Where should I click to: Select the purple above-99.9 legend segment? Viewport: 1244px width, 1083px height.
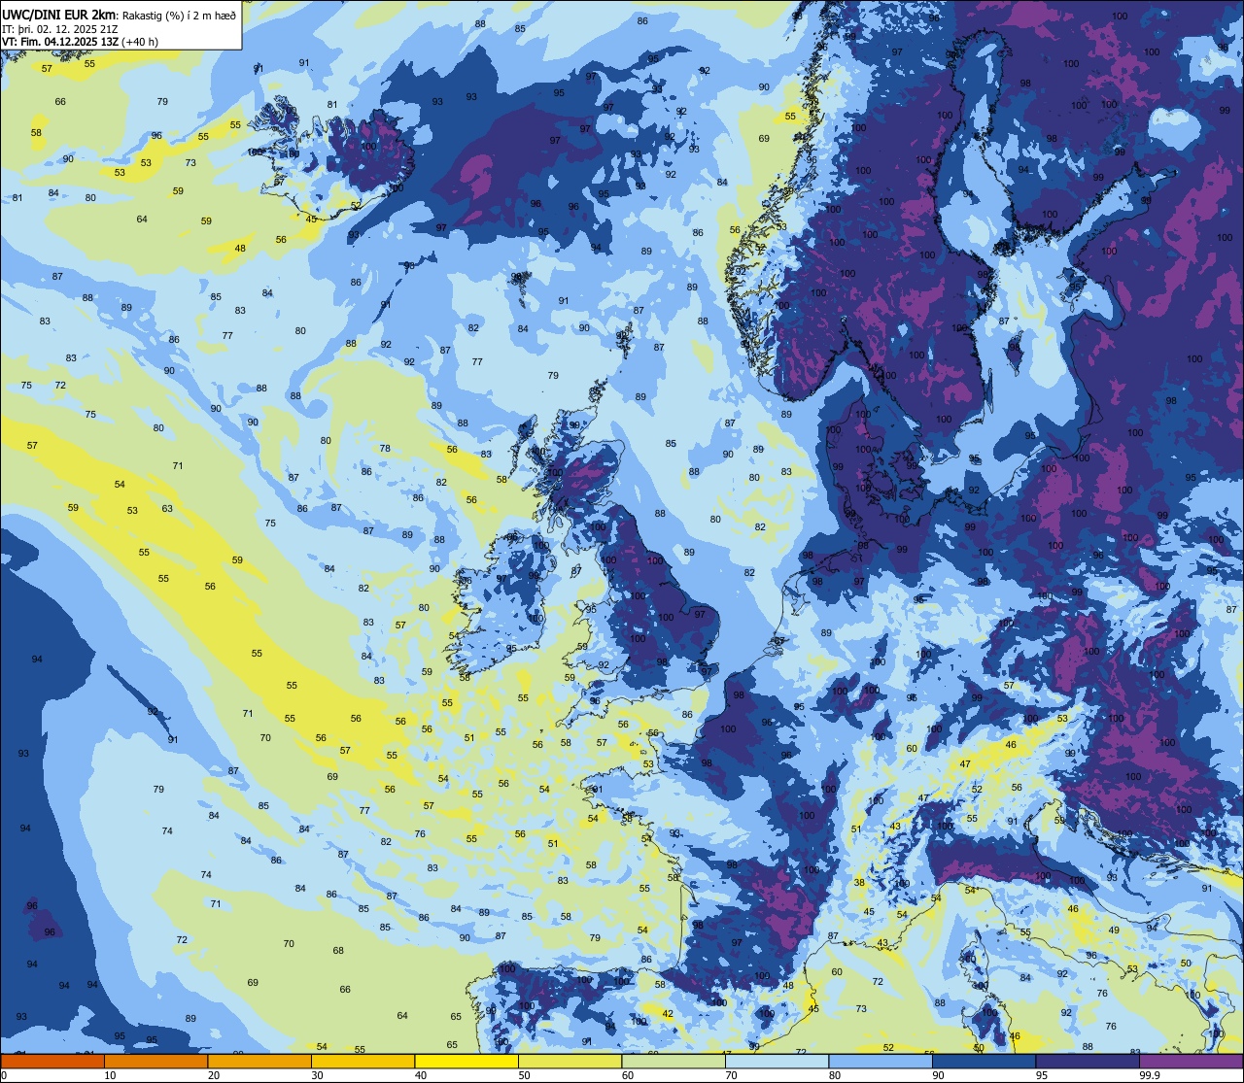coord(1191,1061)
